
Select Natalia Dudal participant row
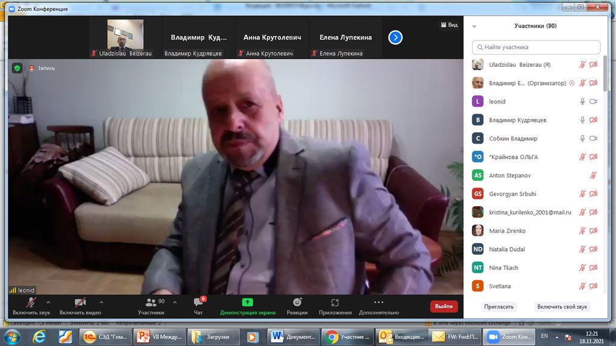coord(536,249)
